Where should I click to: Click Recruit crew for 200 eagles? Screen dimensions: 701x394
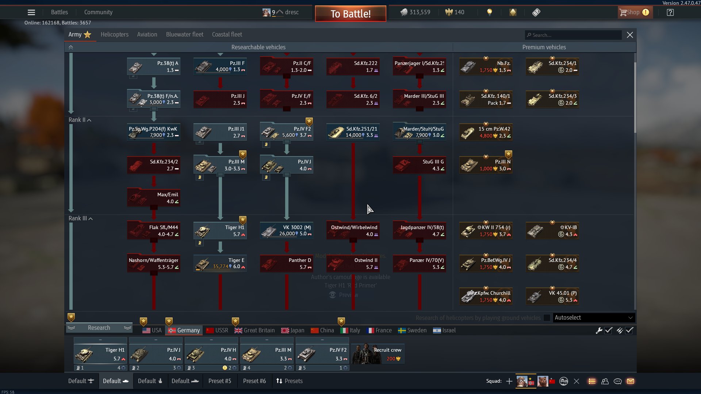tap(378, 354)
